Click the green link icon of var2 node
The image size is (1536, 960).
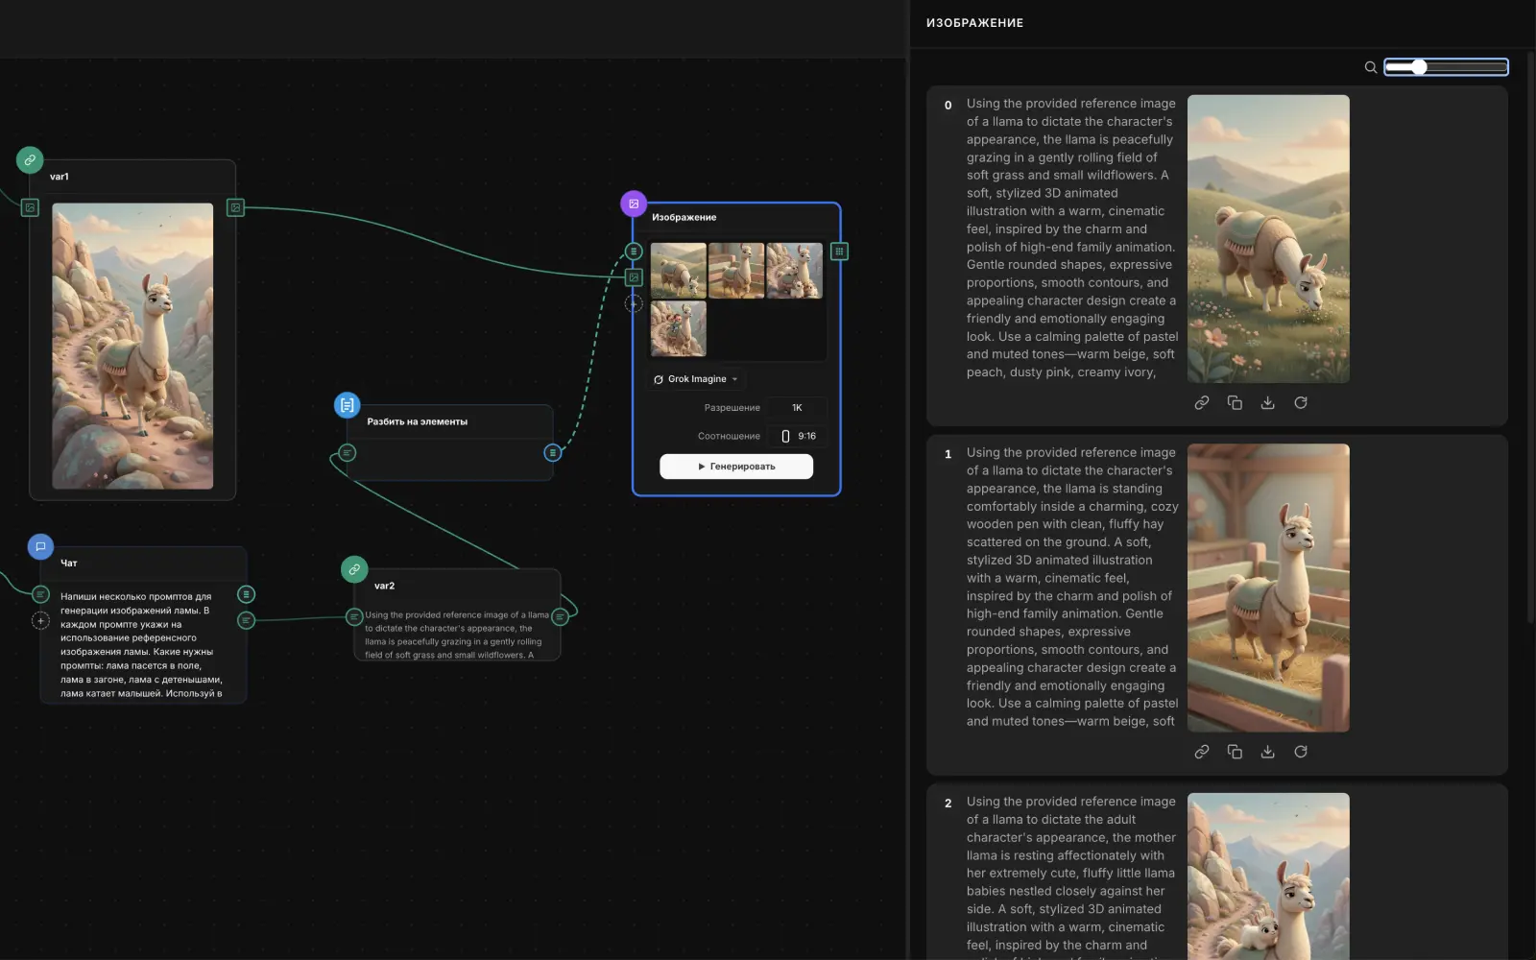point(354,569)
